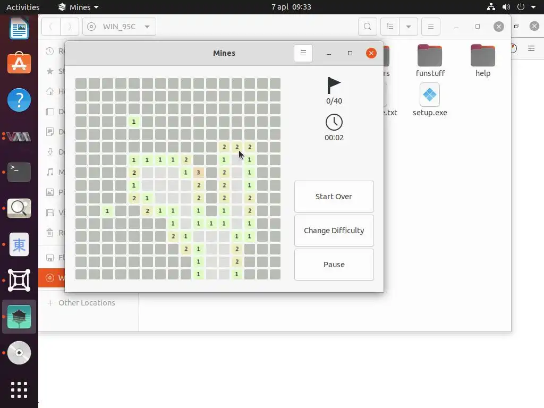The image size is (544, 408).
Task: Pause the Mines game
Action: (x=334, y=265)
